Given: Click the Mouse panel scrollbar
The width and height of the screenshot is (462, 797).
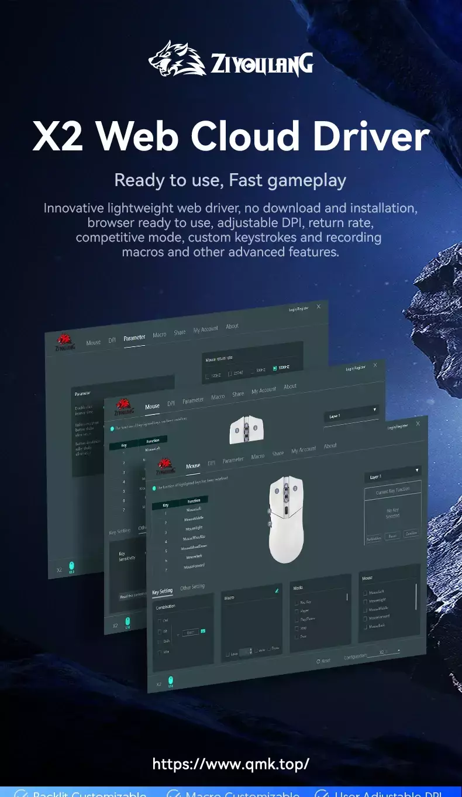Looking at the screenshot, I should [x=416, y=596].
